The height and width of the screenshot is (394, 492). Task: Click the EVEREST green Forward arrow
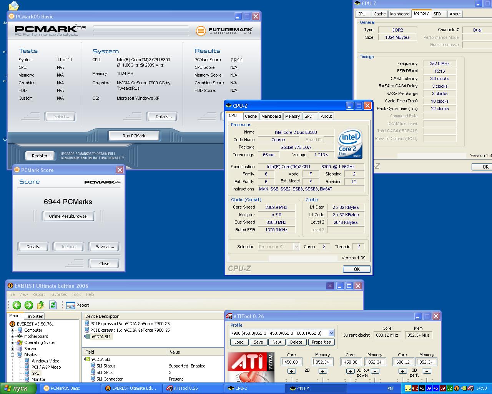pos(29,305)
